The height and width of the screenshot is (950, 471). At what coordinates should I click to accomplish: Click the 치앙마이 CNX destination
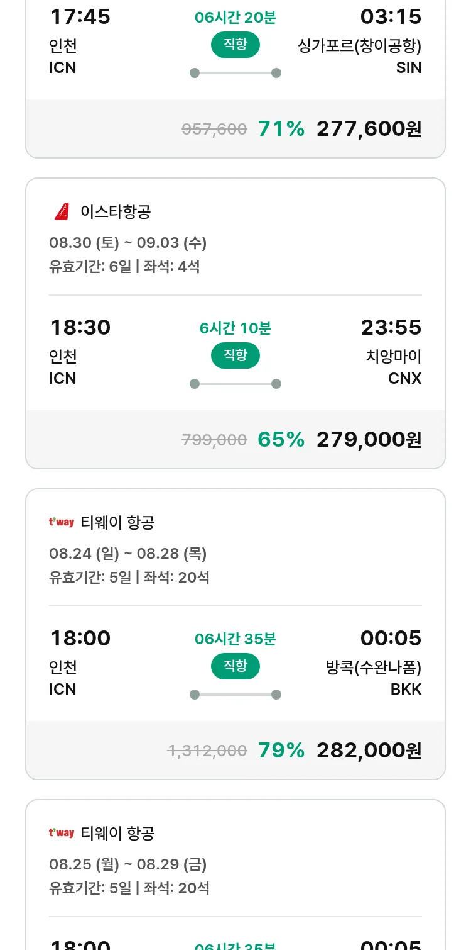pyautogui.click(x=394, y=367)
